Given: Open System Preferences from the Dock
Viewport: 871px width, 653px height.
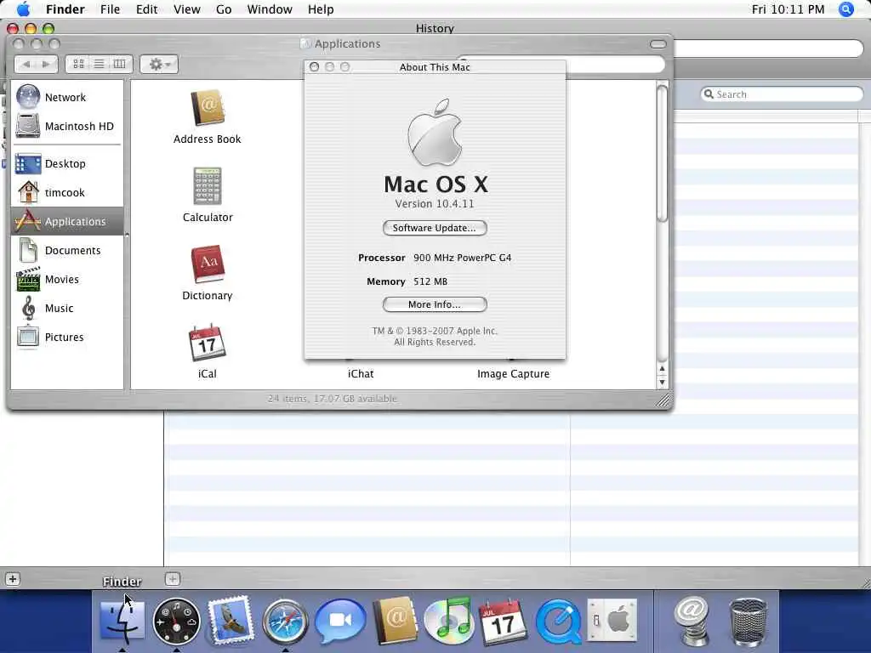Looking at the screenshot, I should click(x=612, y=620).
